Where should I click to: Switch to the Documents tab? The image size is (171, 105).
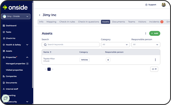click(x=118, y=22)
